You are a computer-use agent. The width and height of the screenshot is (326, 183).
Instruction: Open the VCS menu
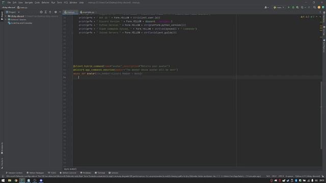[x=66, y=3]
